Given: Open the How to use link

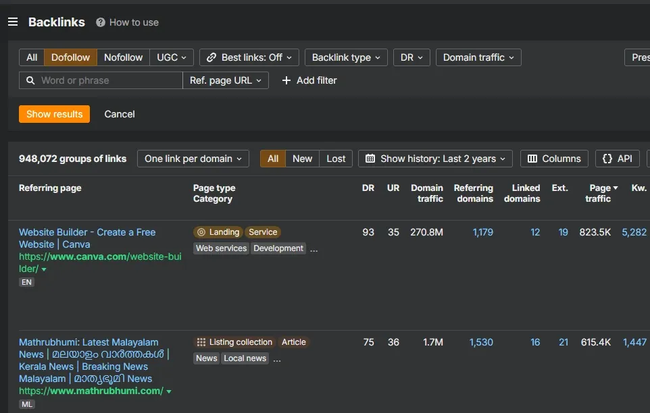Looking at the screenshot, I should coord(134,22).
